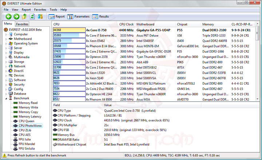
Task: Click the scroll down arrow of results list
Action: (x=258, y=99)
